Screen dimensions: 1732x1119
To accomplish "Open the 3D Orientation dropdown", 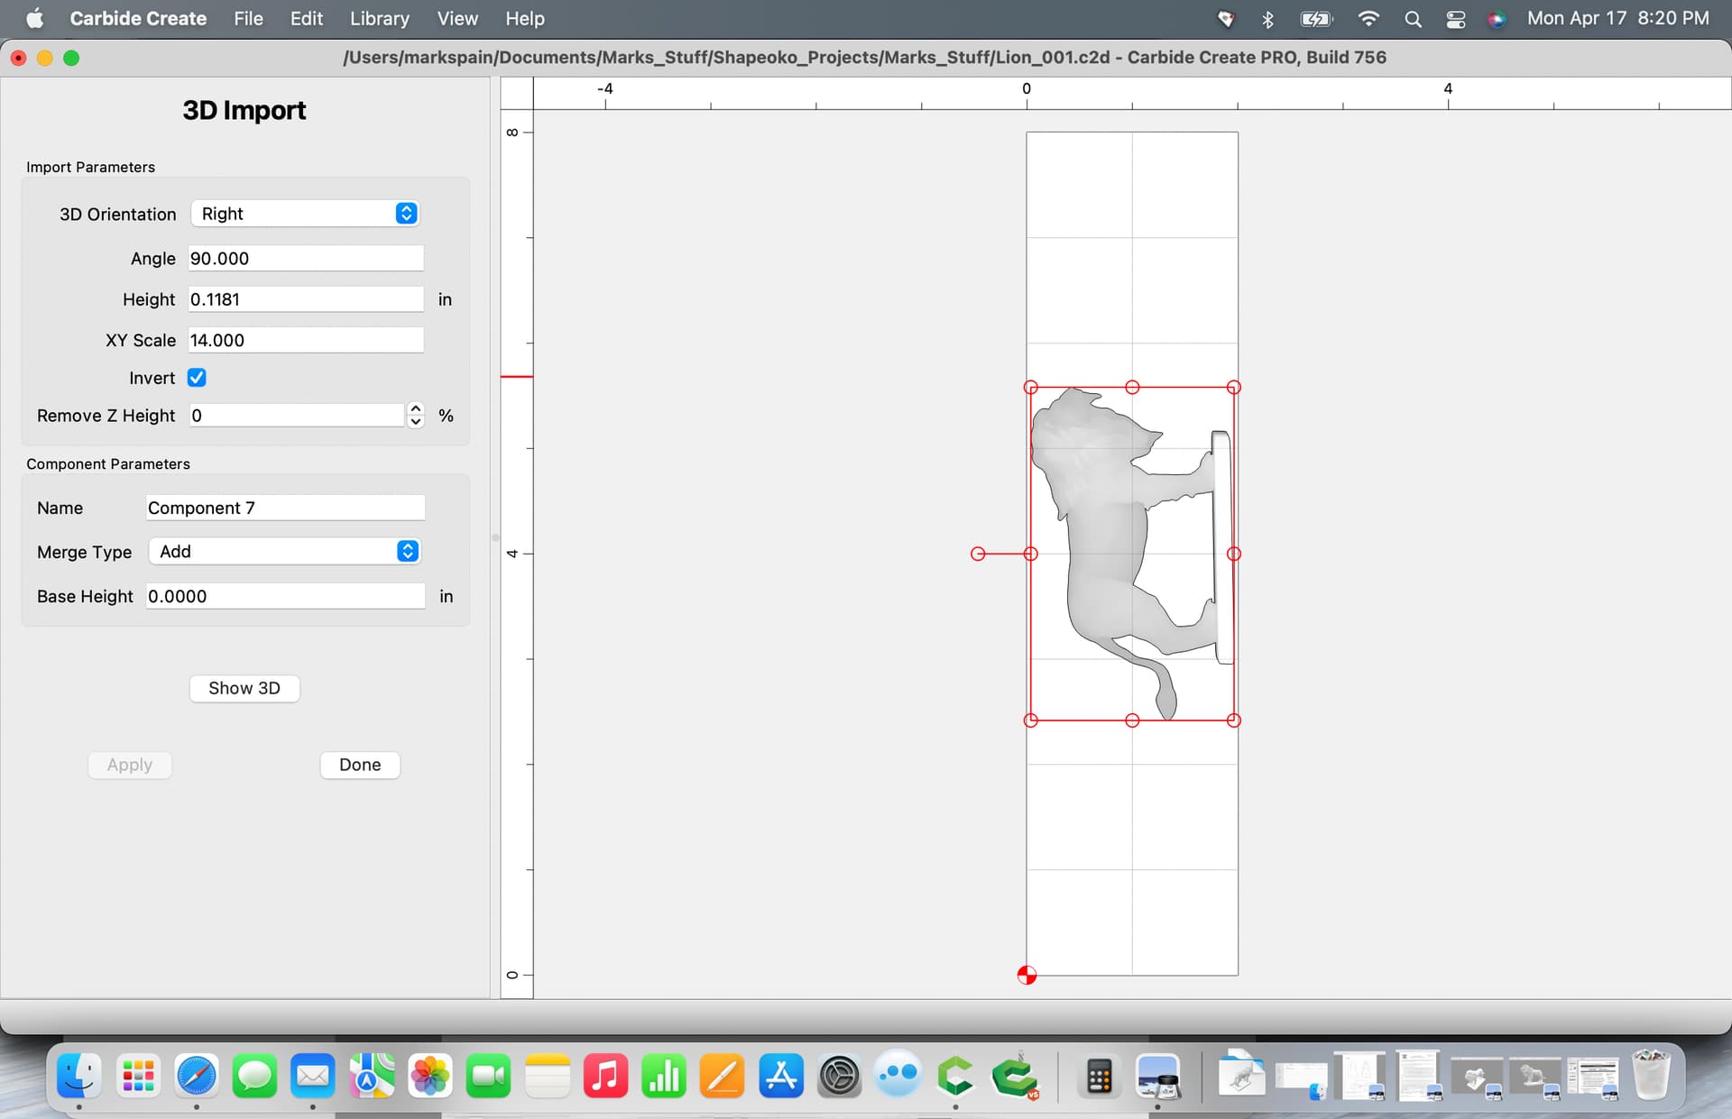I will (x=305, y=214).
